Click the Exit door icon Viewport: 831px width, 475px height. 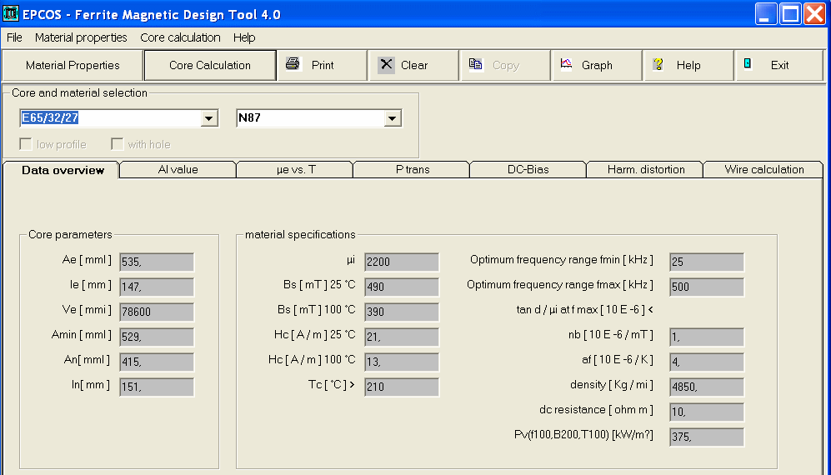tap(748, 64)
